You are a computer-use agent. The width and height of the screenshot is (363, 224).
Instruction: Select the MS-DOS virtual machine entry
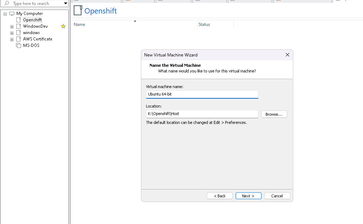click(x=31, y=45)
